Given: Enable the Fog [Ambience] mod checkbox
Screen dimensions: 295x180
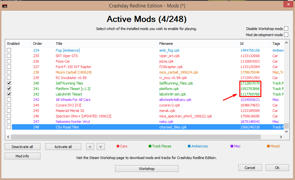Looking at the screenshot, I should [9, 50].
